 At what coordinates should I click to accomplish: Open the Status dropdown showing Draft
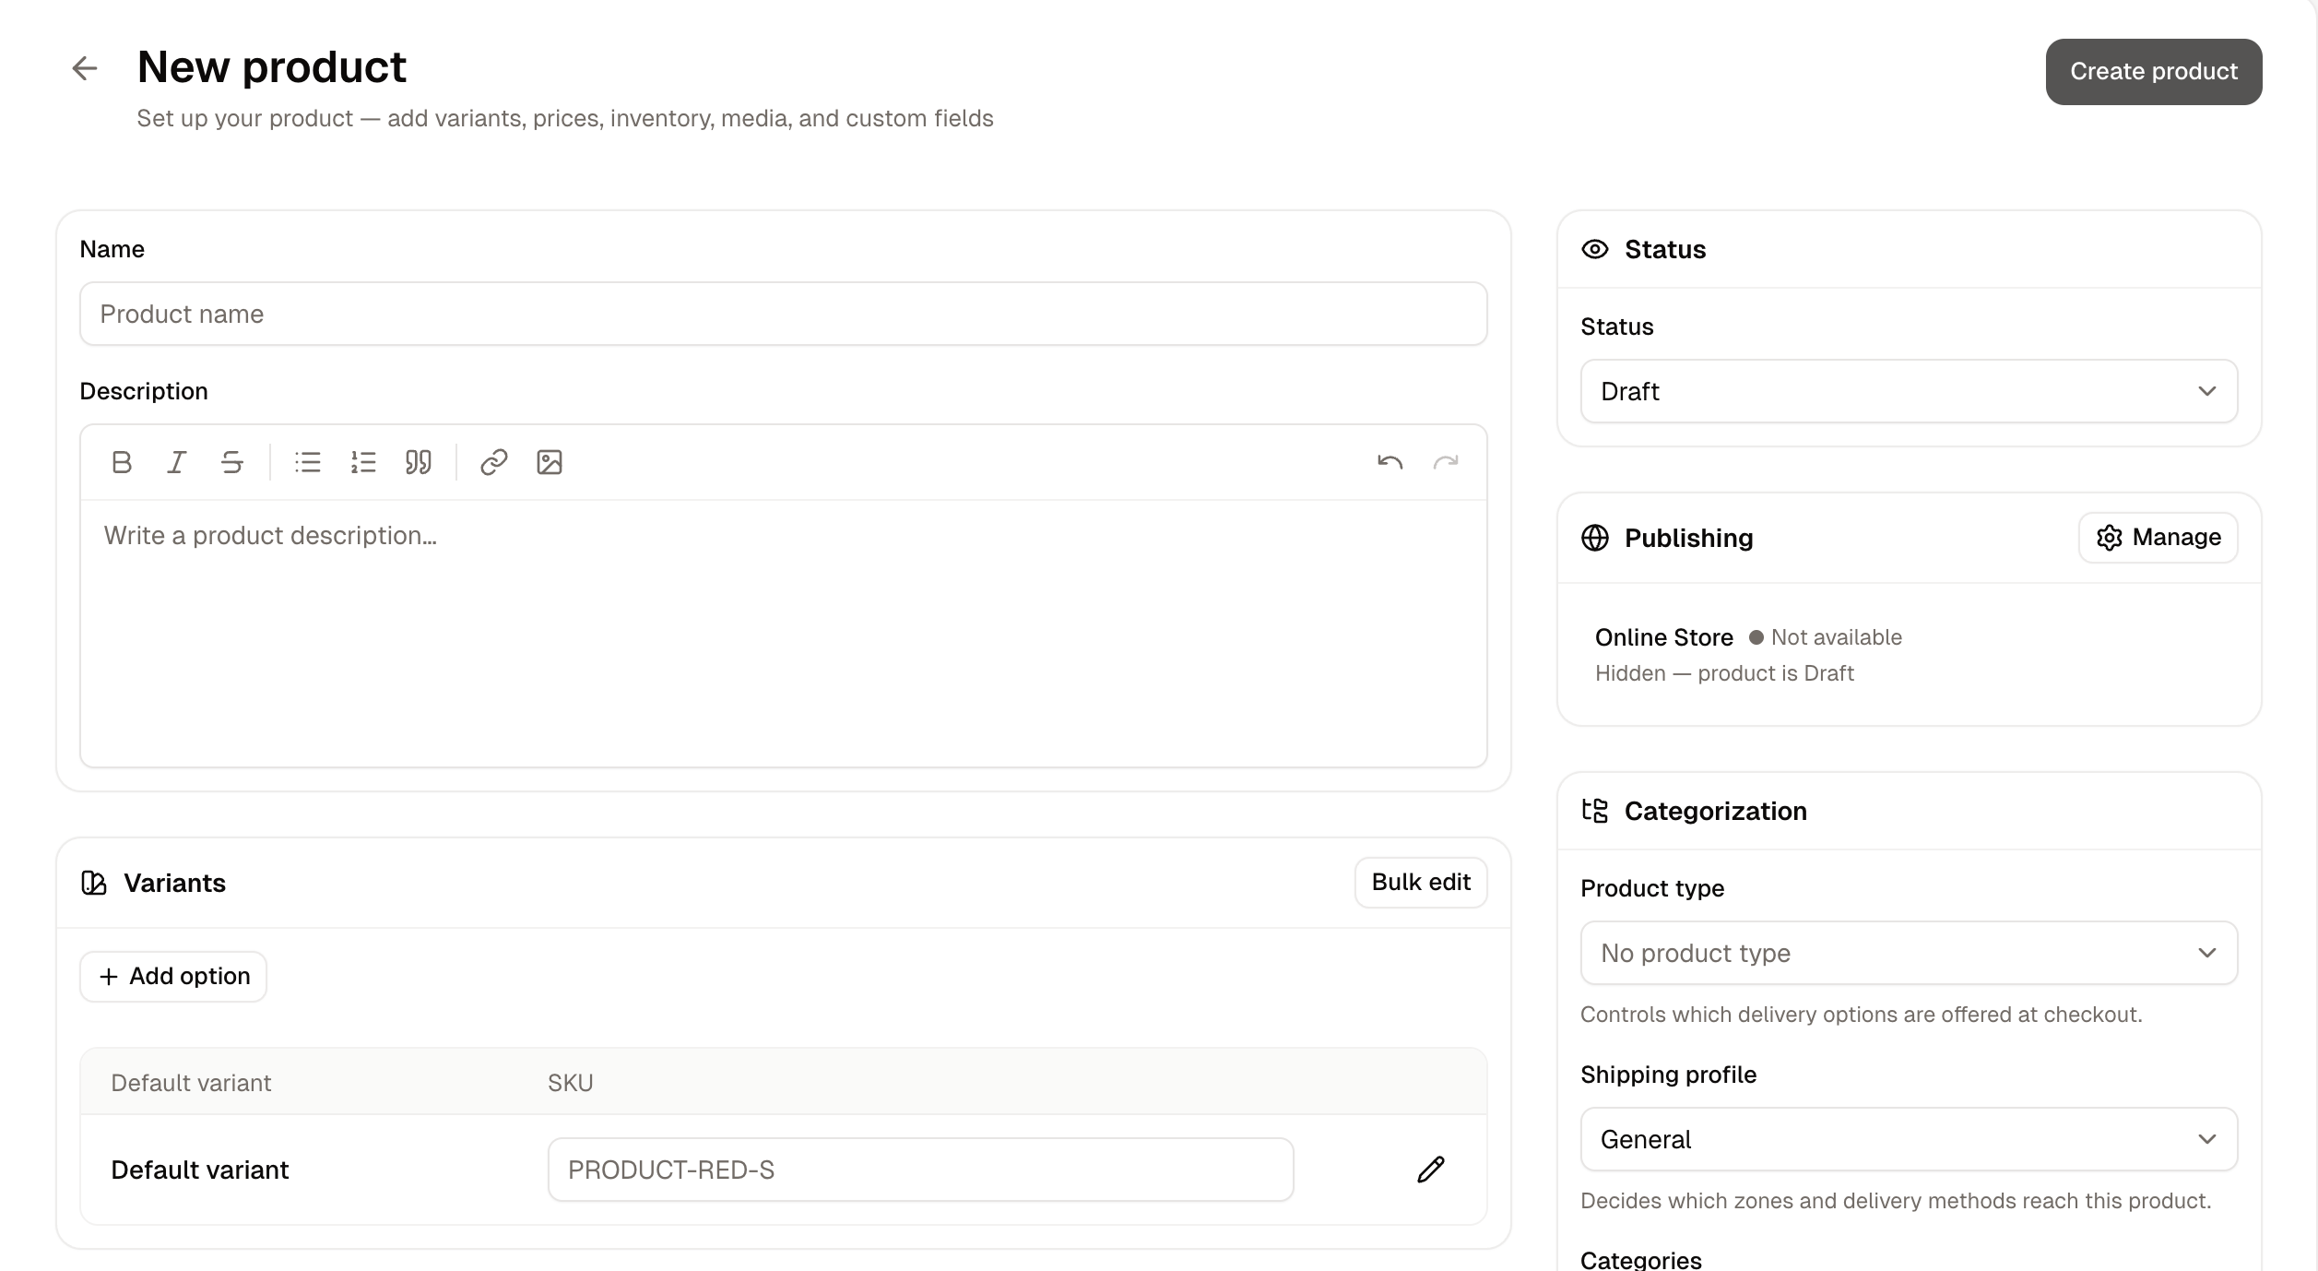1909,391
